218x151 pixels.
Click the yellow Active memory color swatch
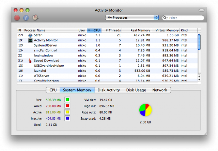coord(67,112)
